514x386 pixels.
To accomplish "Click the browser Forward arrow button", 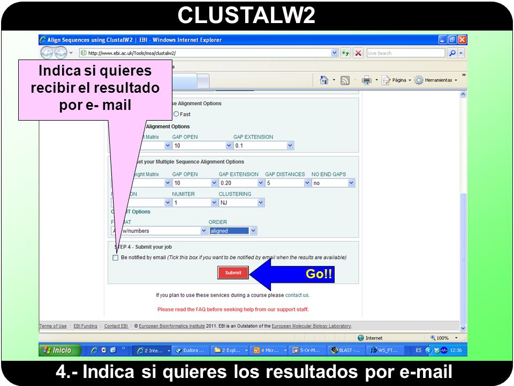I will (x=61, y=53).
